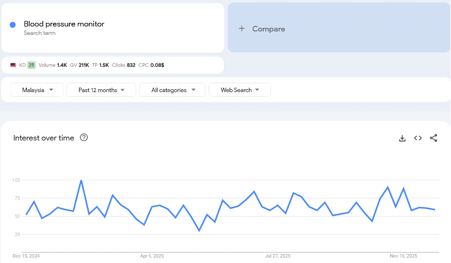Open the Malaysia region dropdown
This screenshot has height=263, width=451.
point(37,90)
